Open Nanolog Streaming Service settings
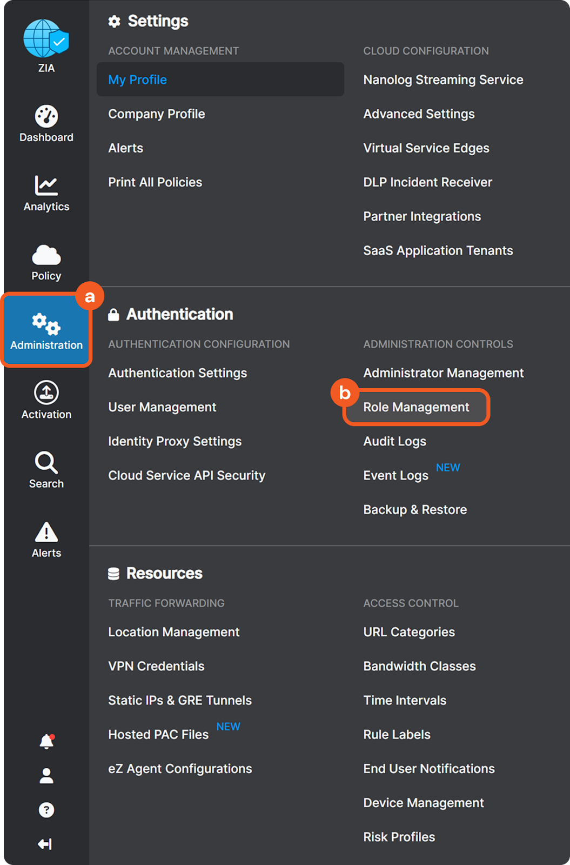This screenshot has height=865, width=570. pyautogui.click(x=443, y=80)
